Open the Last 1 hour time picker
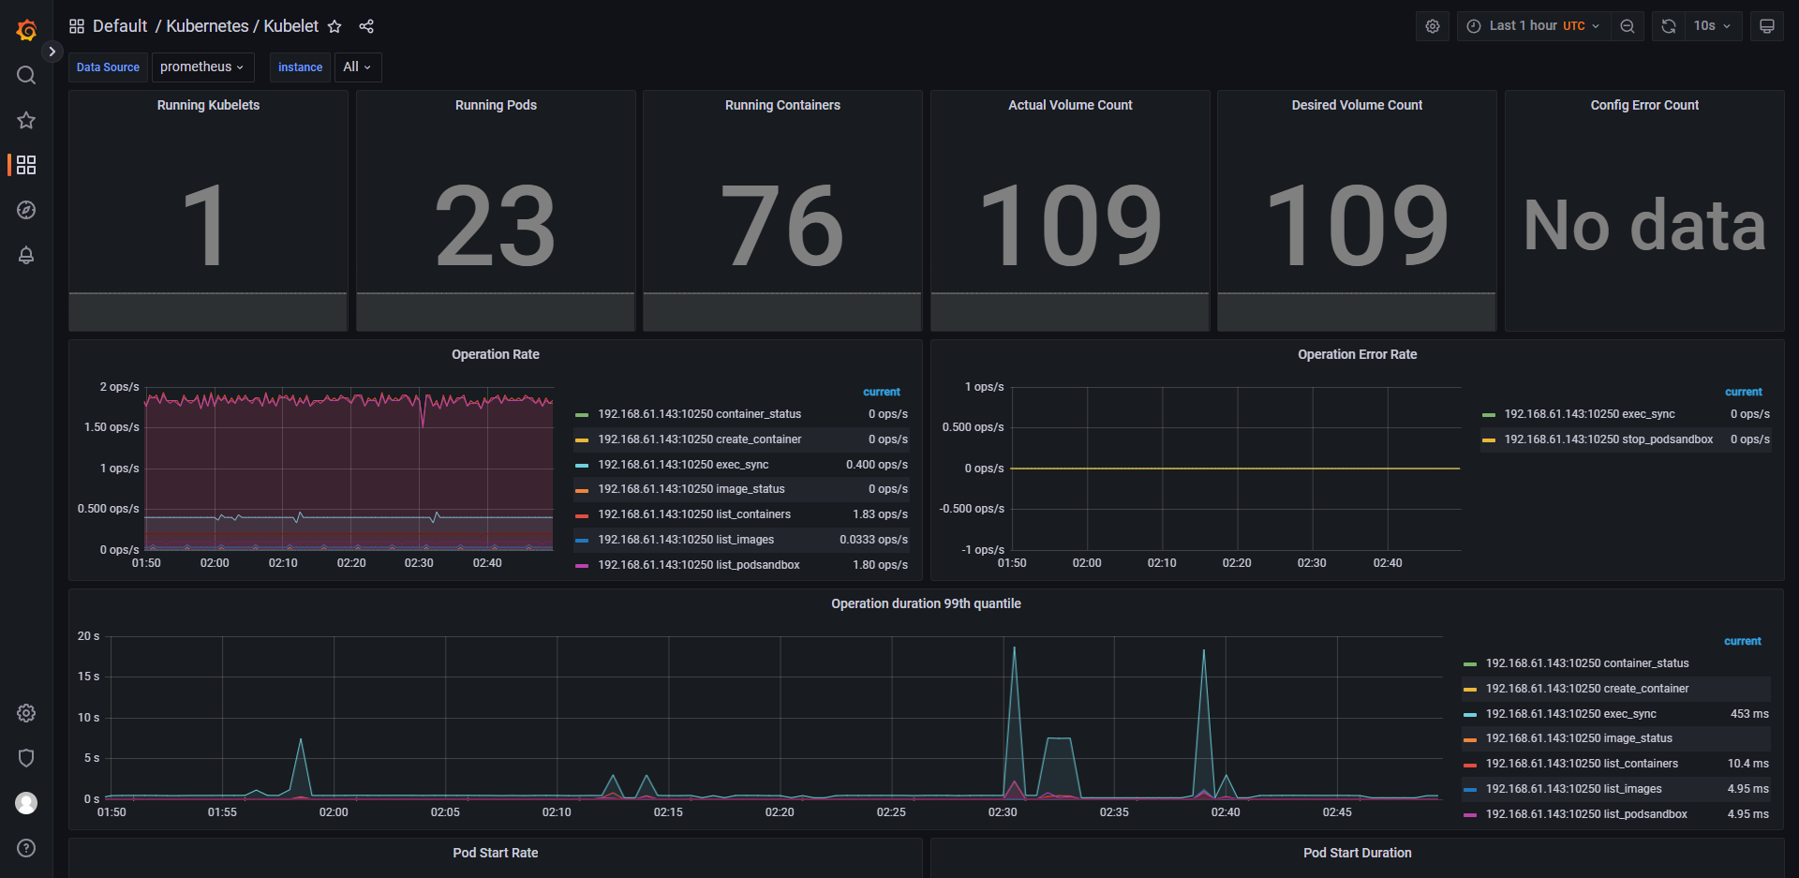The image size is (1799, 878). 1533,26
